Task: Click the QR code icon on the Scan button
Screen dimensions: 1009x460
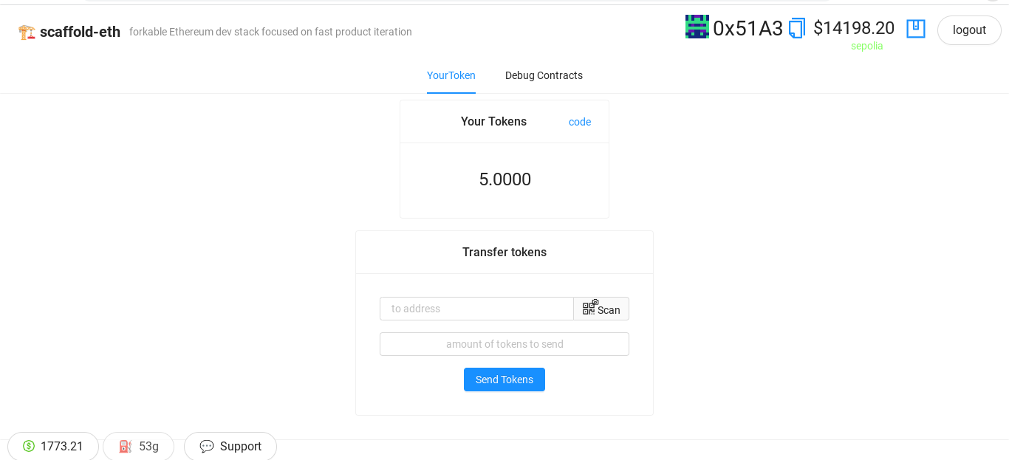Action: click(x=589, y=307)
